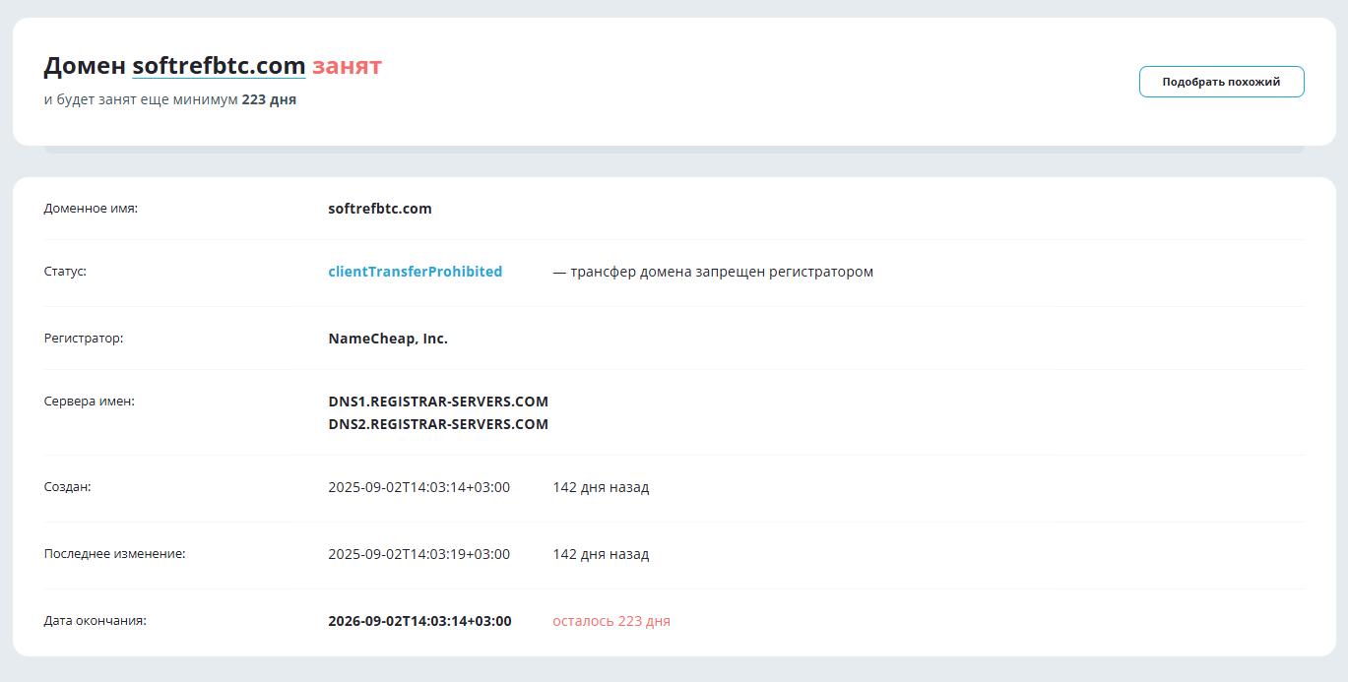
Task: Click the Статус row label
Action: tap(65, 271)
